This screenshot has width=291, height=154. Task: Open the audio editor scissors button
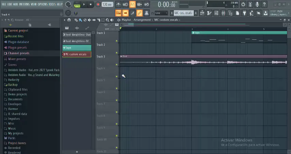250,4
